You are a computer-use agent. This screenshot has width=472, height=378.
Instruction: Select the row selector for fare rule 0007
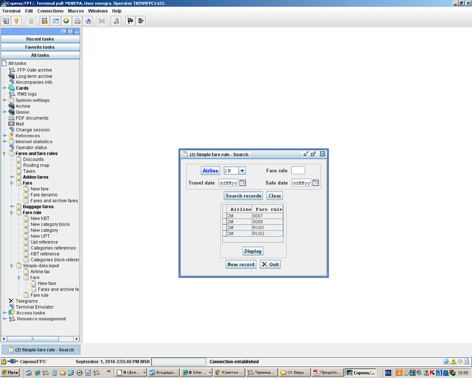[225, 216]
